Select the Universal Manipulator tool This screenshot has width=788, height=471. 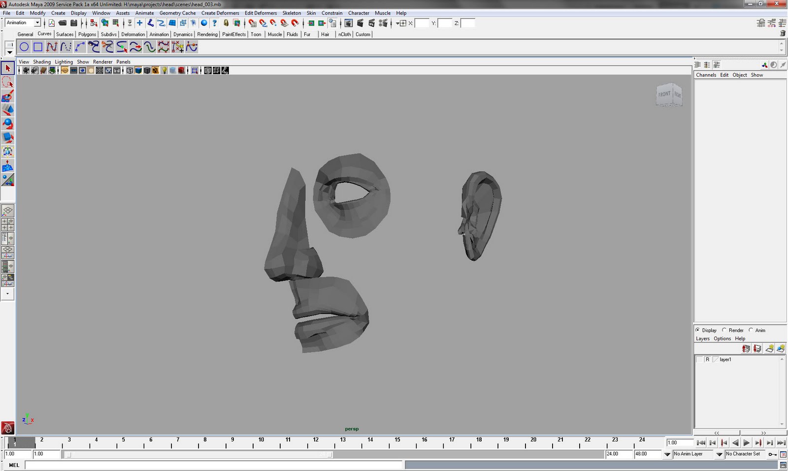pos(7,152)
